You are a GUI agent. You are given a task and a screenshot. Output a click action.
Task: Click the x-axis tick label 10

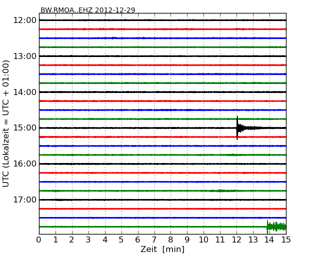click(x=203, y=240)
